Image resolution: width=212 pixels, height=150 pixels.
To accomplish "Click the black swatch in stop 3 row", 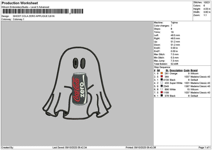I will (x=161, y=80).
